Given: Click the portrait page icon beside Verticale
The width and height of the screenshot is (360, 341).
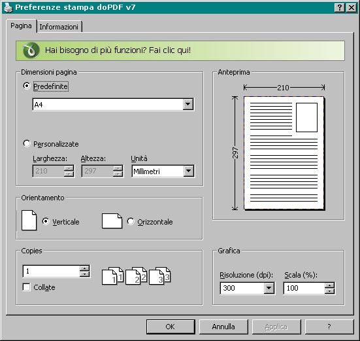Looking at the screenshot, I should tap(29, 221).
